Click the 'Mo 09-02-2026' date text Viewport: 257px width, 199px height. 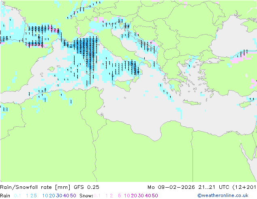[x=171, y=187]
